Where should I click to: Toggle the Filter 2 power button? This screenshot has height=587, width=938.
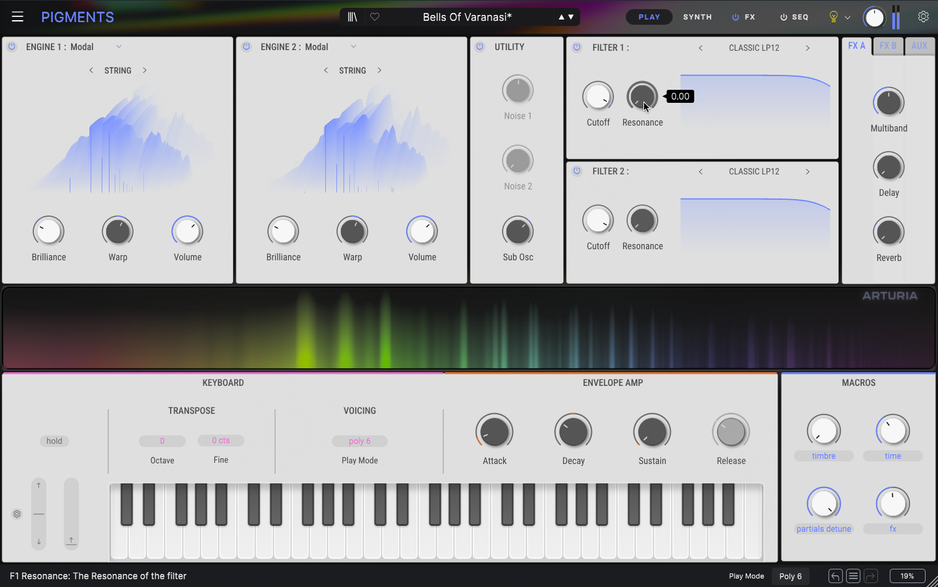(x=577, y=171)
